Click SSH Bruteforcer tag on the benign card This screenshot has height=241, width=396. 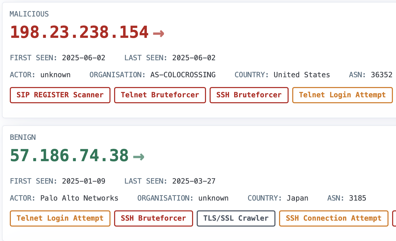pos(154,218)
